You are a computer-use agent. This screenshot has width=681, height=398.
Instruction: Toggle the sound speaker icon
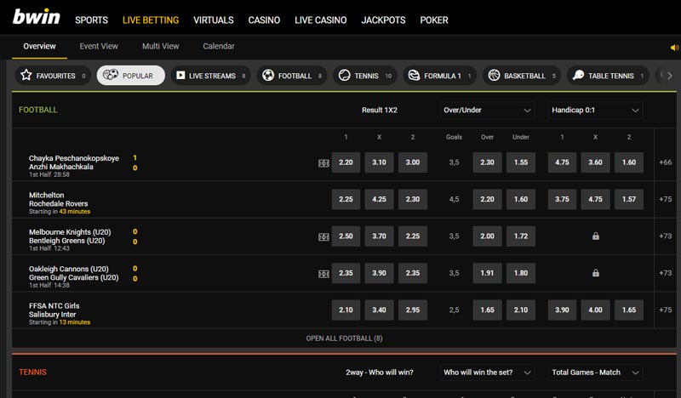click(x=674, y=48)
